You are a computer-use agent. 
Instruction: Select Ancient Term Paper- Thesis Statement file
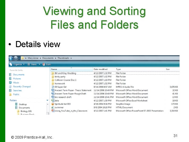73,90
